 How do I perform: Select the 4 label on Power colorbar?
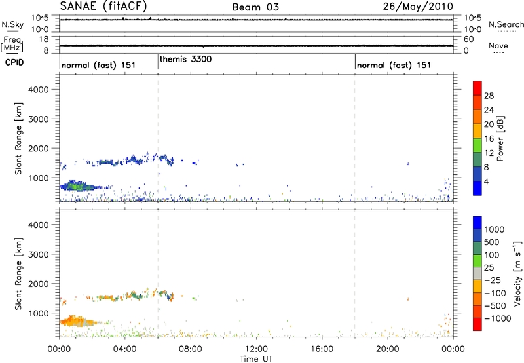[x=486, y=181]
